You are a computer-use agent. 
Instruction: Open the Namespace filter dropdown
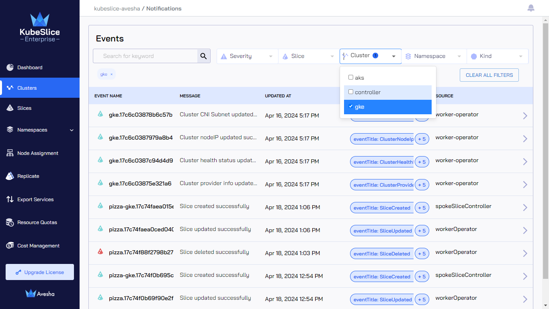click(x=434, y=56)
